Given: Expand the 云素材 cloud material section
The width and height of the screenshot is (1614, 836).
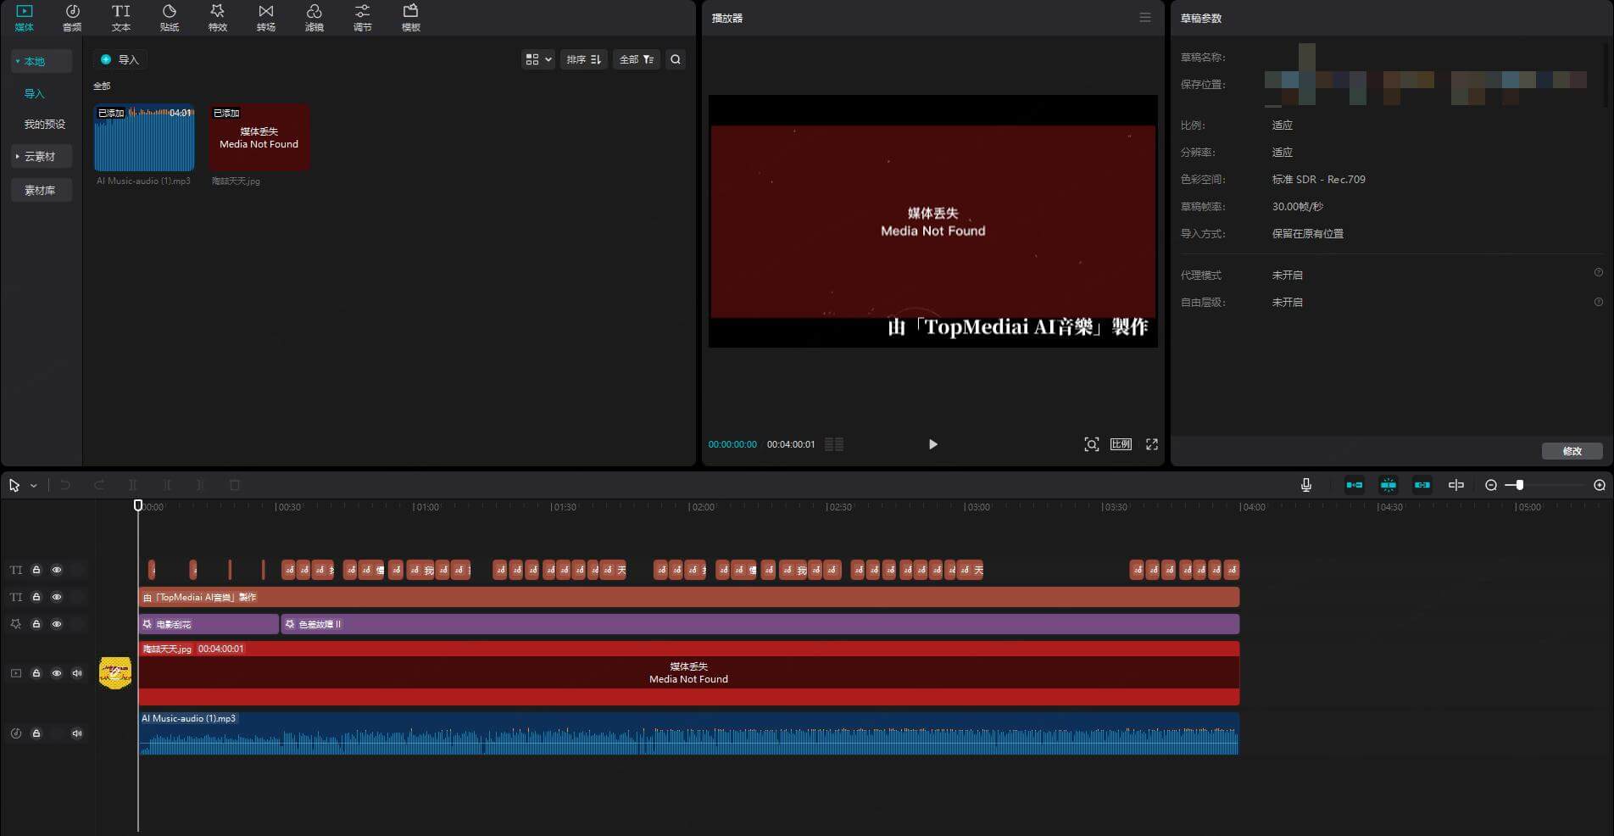Looking at the screenshot, I should (x=41, y=156).
